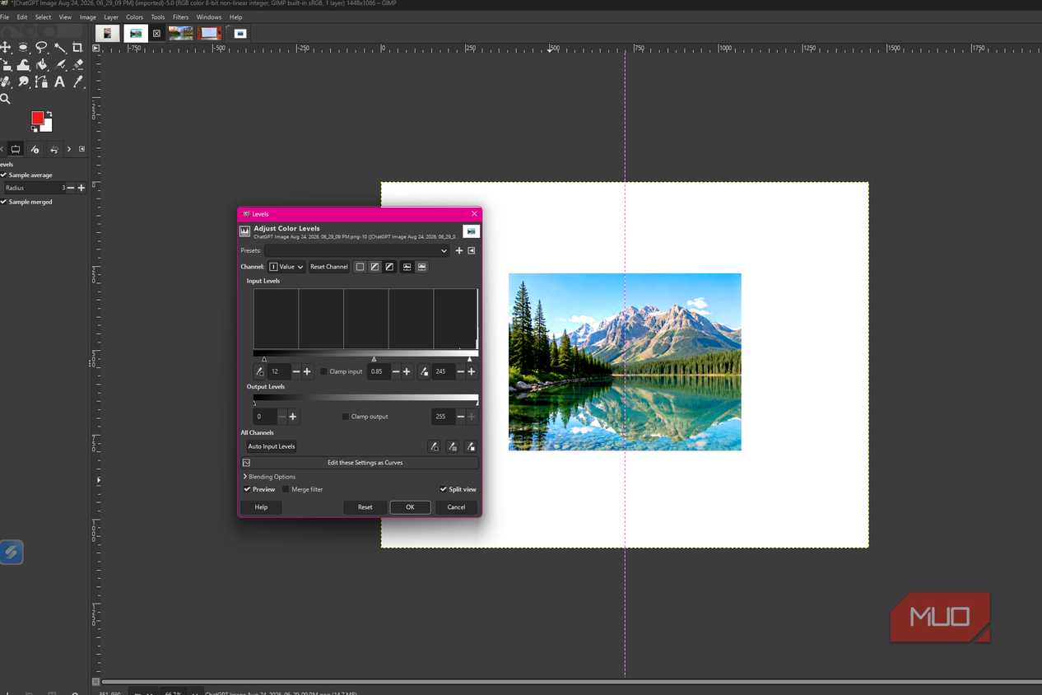This screenshot has width=1042, height=695.
Task: Click the red foreground color swatch
Action: click(38, 119)
